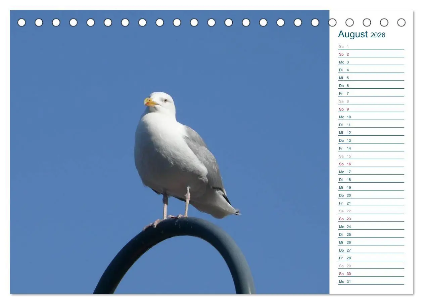Select the 'Mi 5' day row

click(x=371, y=78)
